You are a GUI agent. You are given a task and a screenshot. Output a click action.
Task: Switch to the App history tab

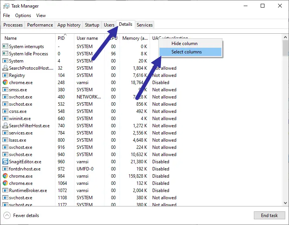coord(69,25)
